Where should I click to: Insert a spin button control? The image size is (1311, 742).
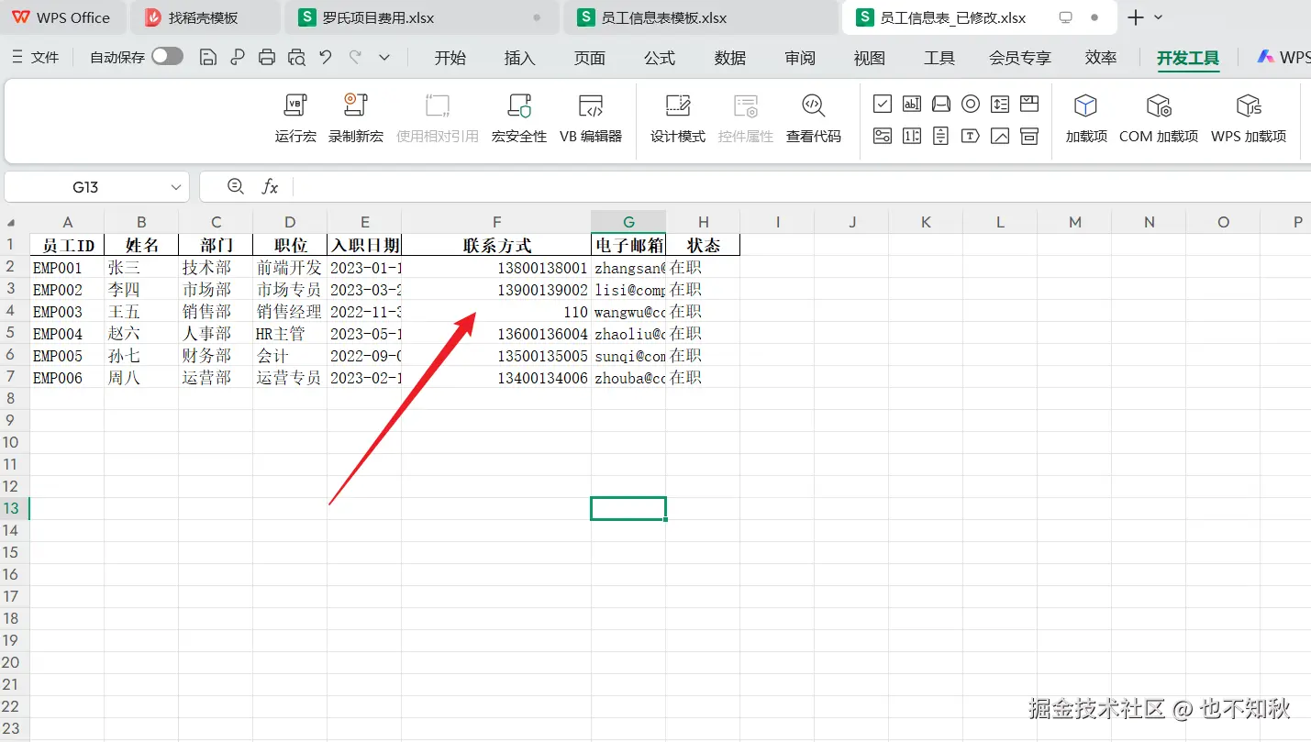[912, 136]
